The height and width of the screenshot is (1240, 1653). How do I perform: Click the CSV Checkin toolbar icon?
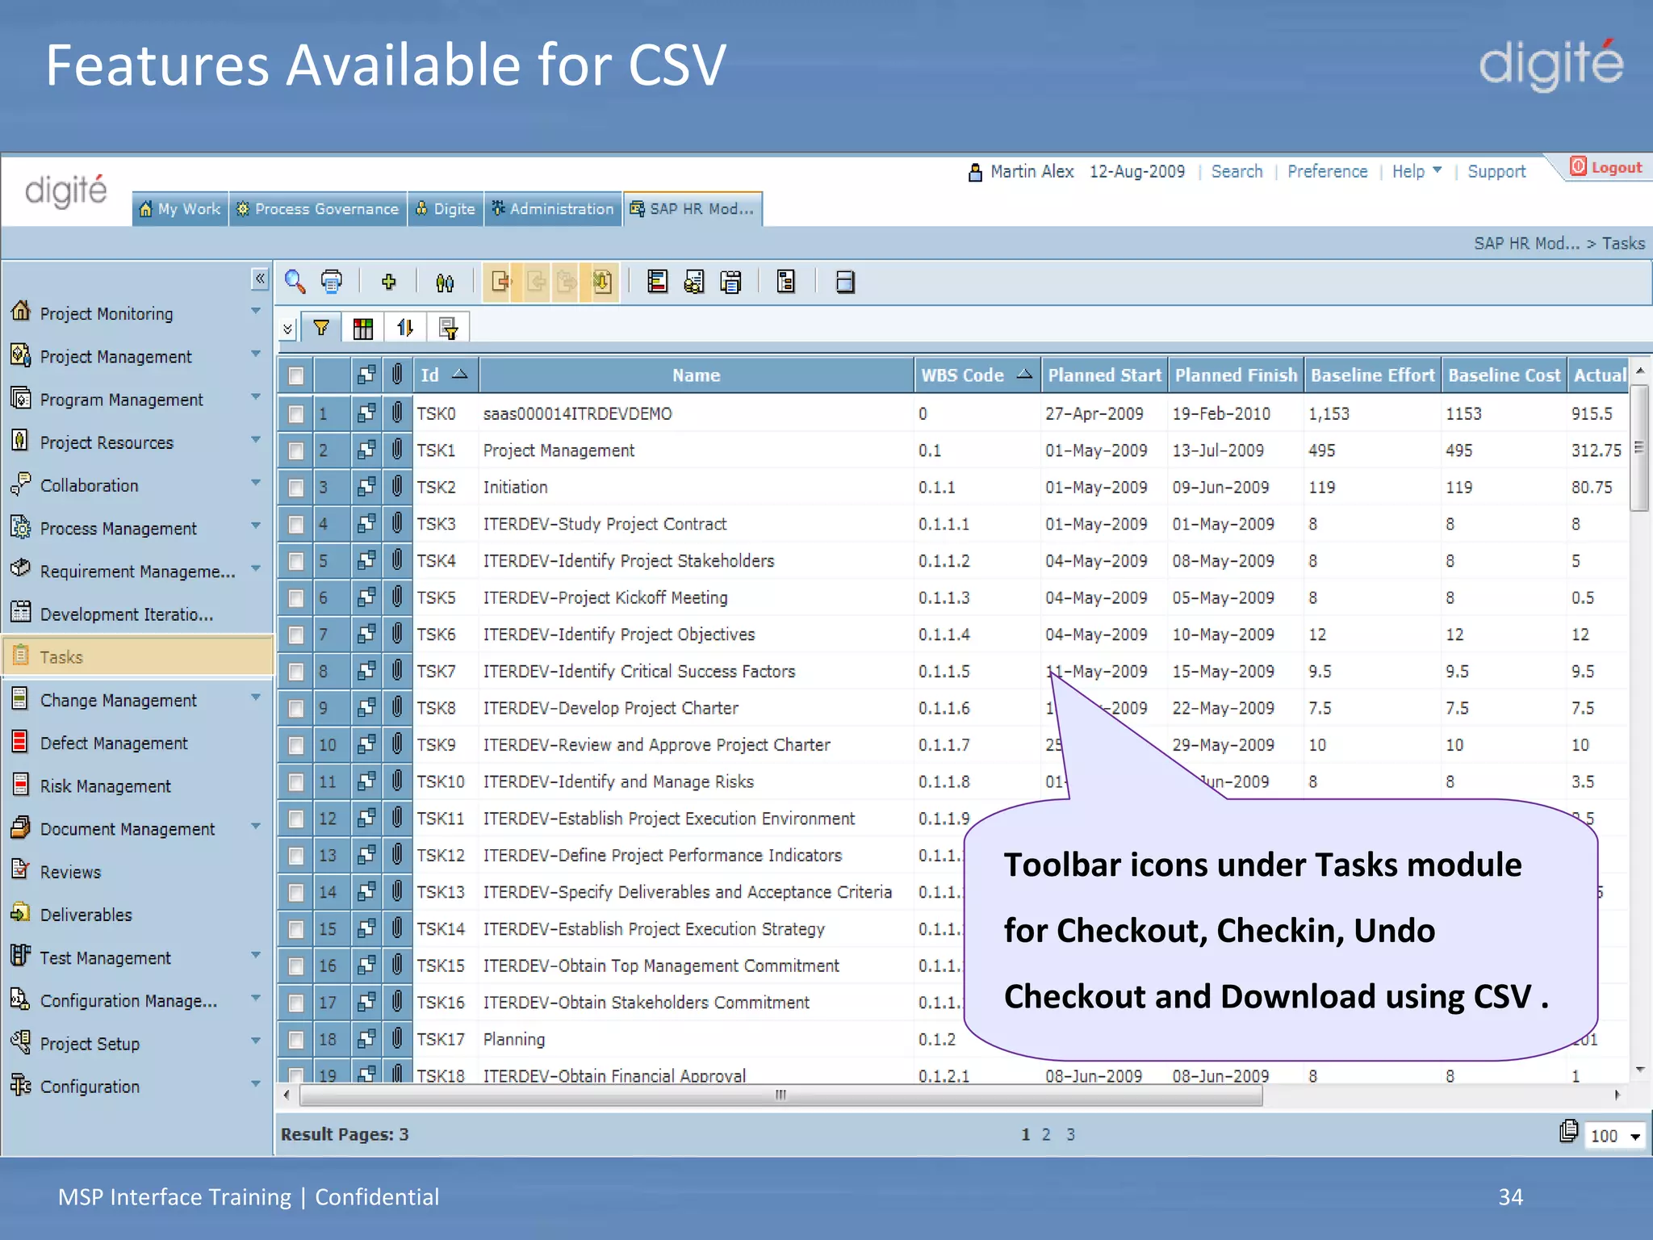click(x=535, y=282)
